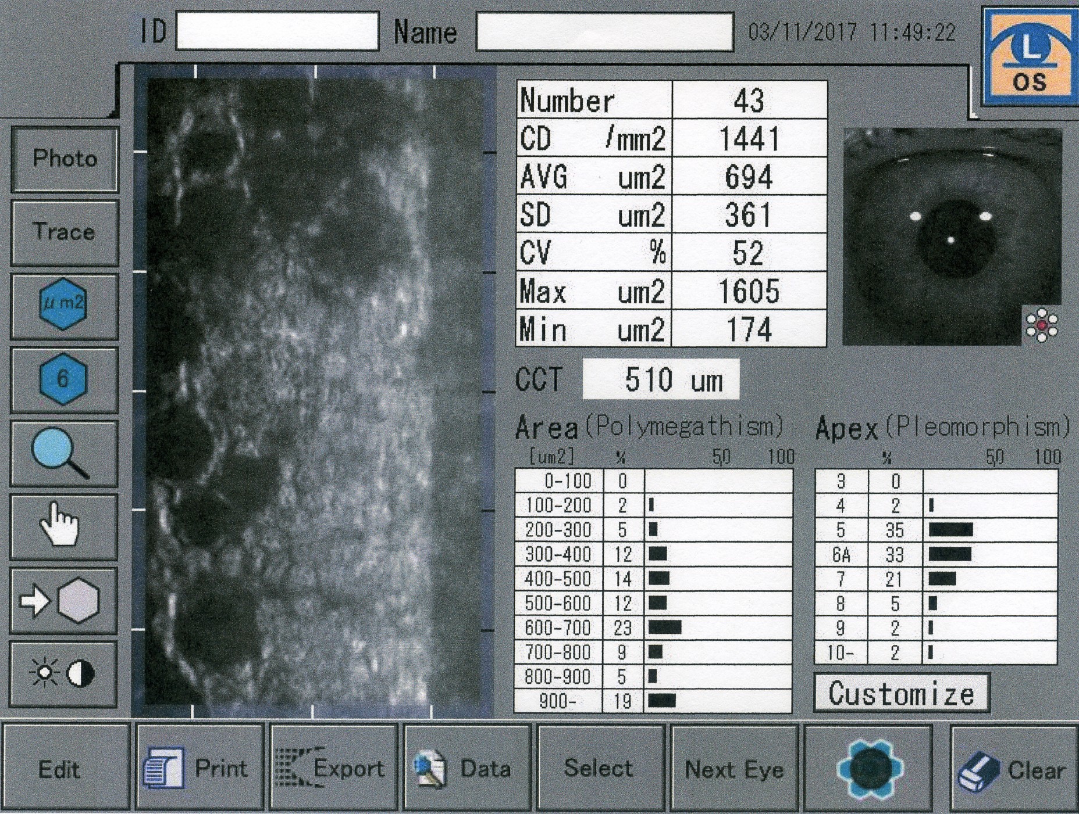Click the Select button

[599, 768]
